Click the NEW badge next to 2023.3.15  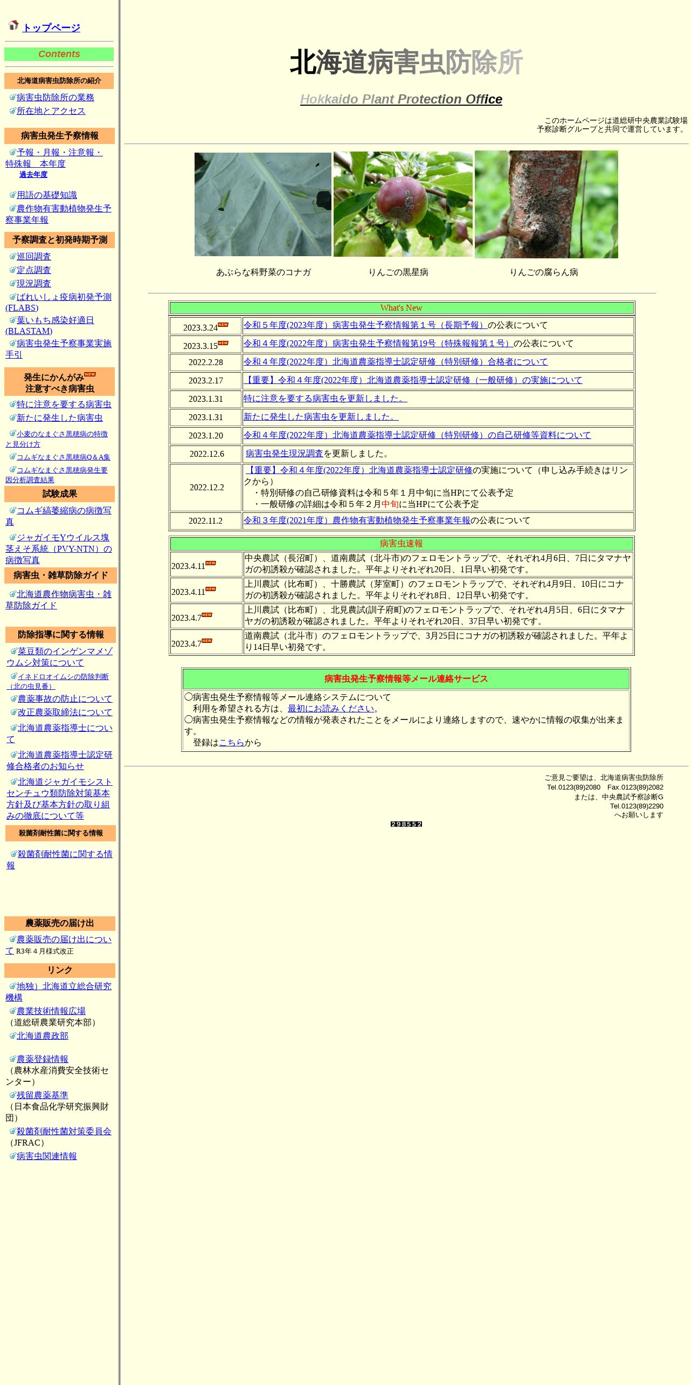pyautogui.click(x=223, y=343)
